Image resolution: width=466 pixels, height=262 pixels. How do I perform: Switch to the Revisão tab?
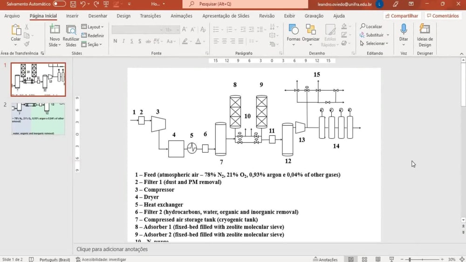[267, 16]
